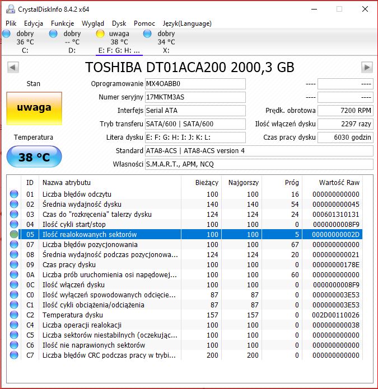Screen dimensions: 378x389
Task: Click status icon of attribute C2 row
Action: [14, 315]
